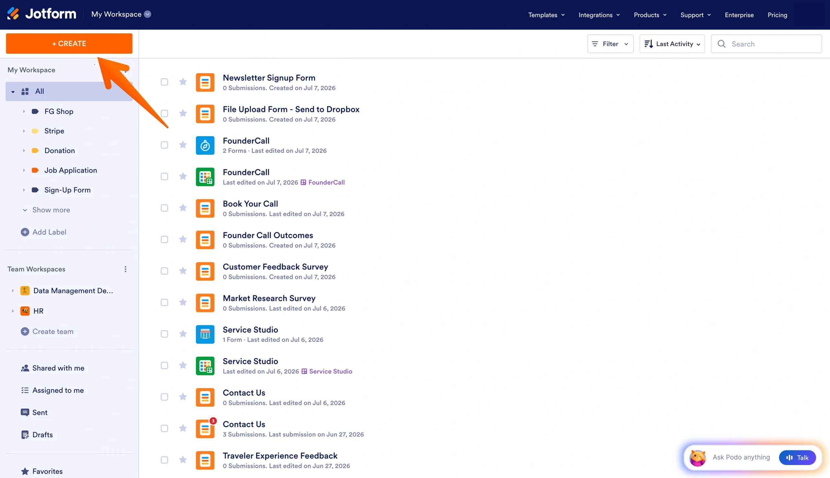Open the Filter dropdown

click(x=610, y=44)
